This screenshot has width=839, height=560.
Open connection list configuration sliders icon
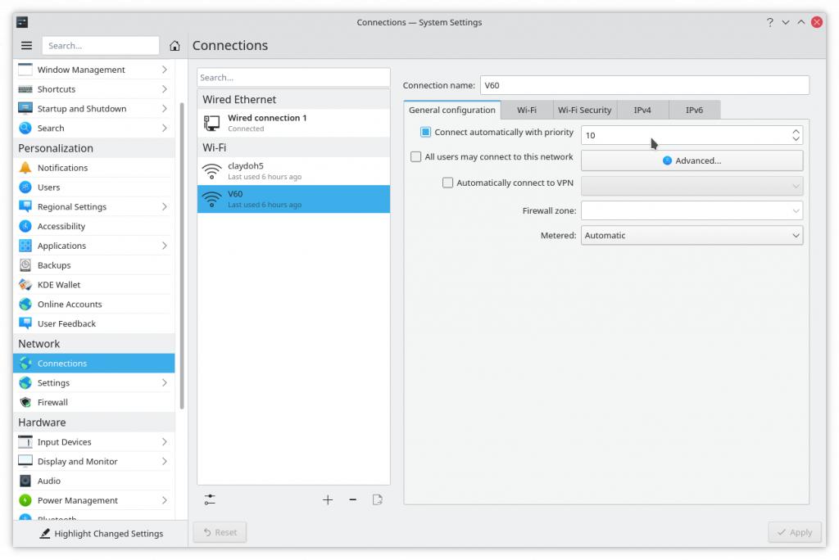[x=211, y=499]
